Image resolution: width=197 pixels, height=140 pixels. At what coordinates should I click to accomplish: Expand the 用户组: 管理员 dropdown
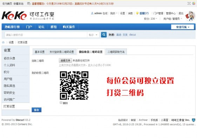pyautogui.click(x=172, y=19)
